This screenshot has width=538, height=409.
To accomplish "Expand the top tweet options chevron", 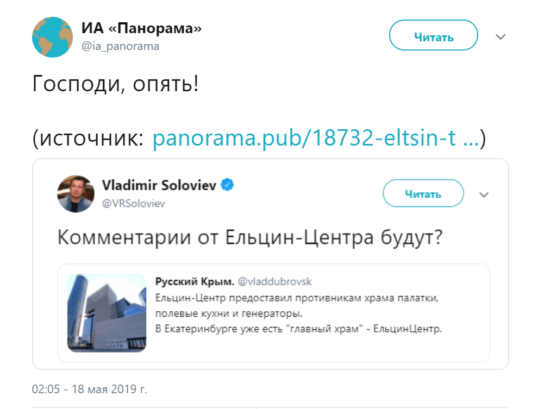I will point(501,36).
